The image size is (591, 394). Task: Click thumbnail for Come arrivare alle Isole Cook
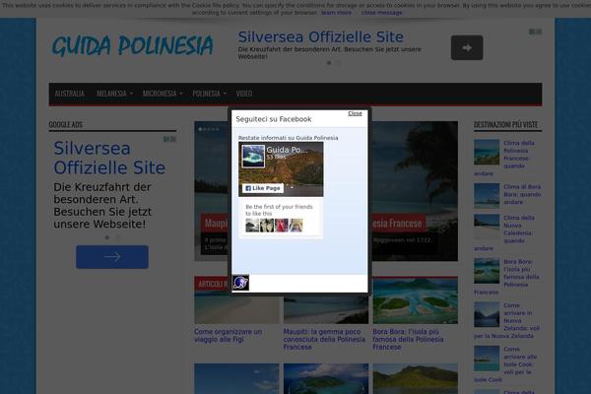(x=487, y=358)
